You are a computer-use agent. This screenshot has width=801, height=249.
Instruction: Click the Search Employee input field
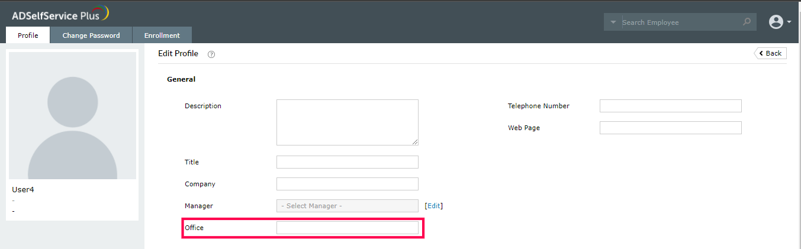(680, 22)
